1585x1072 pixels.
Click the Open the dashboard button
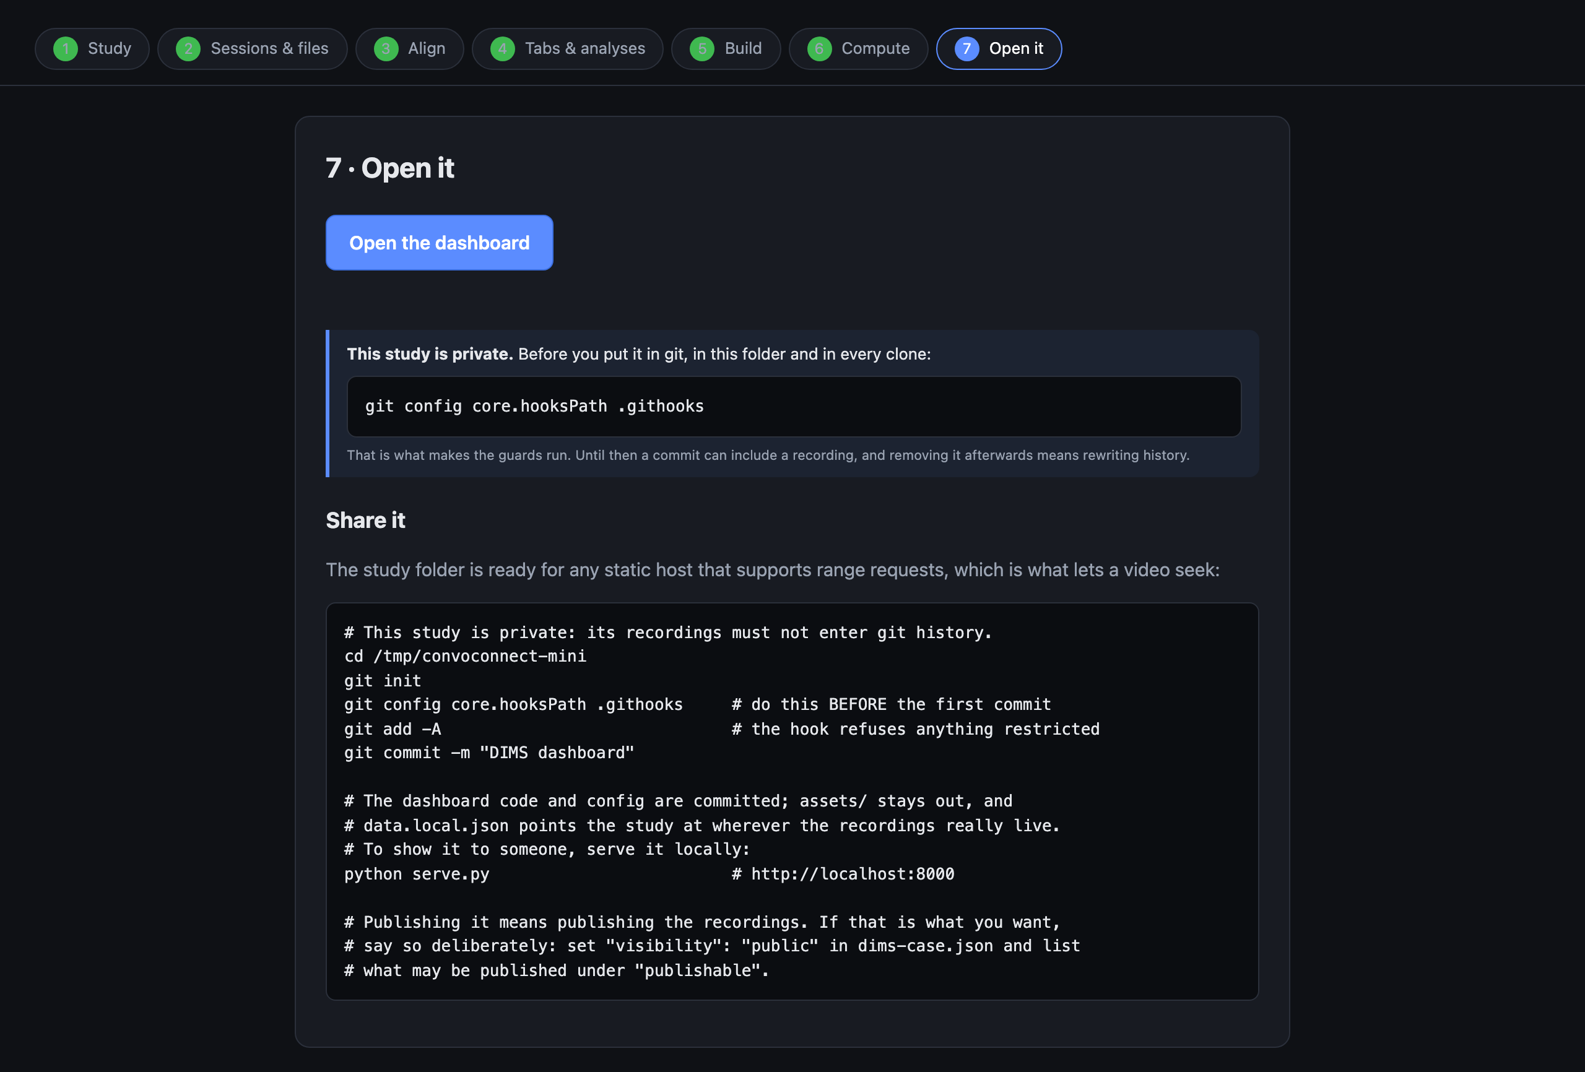[x=439, y=243]
